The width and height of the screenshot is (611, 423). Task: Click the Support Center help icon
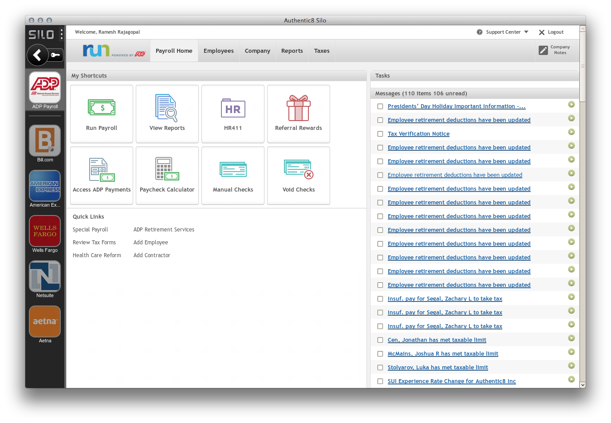[480, 32]
